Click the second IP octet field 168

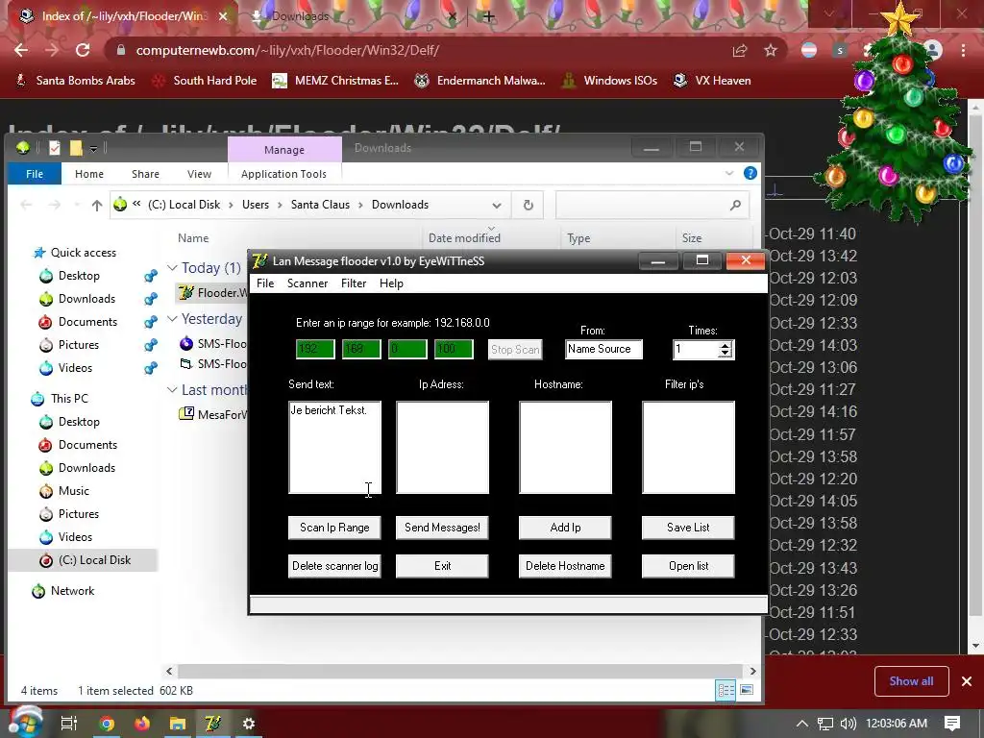(x=361, y=349)
